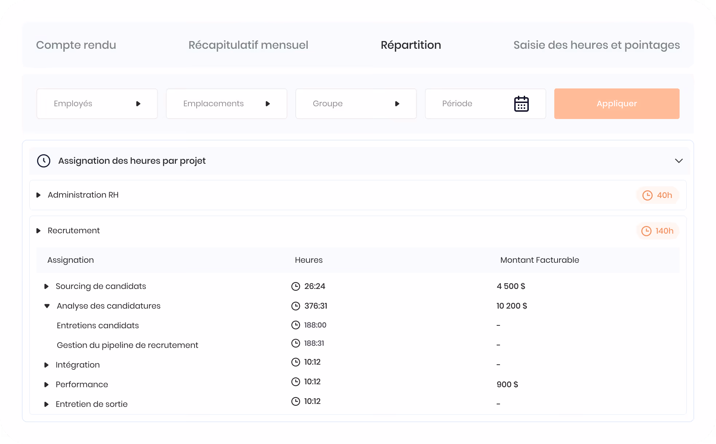716x444 pixels.
Task: Click the Heures column header
Action: 309,260
